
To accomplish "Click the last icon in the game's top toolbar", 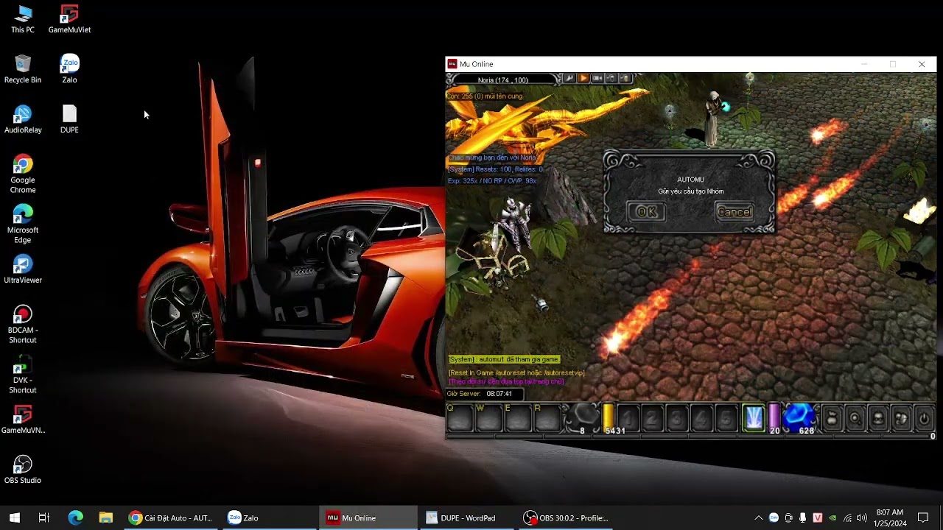I will click(x=625, y=79).
